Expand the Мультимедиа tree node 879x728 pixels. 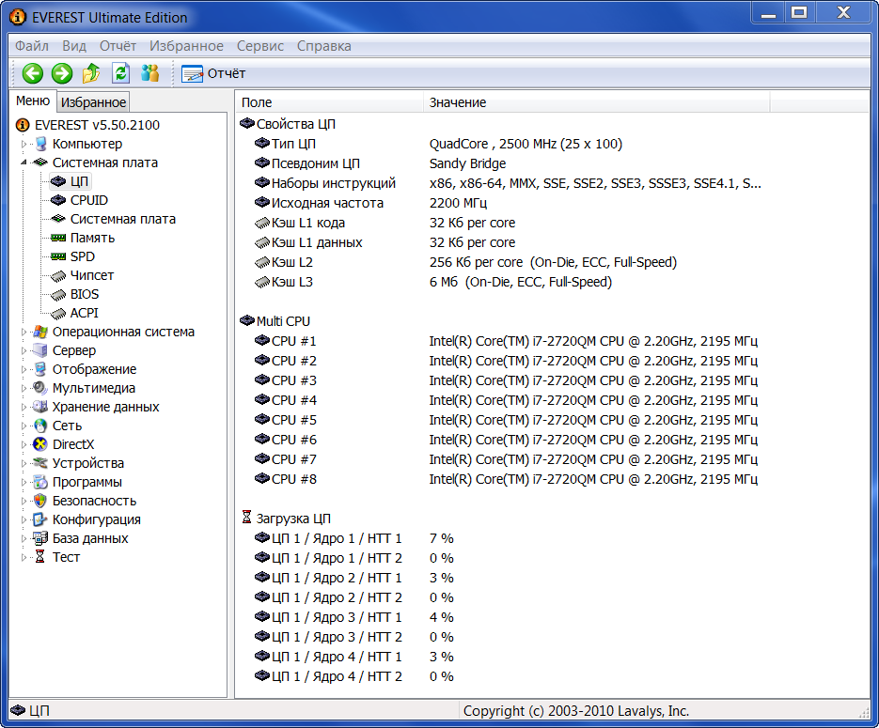pos(24,388)
